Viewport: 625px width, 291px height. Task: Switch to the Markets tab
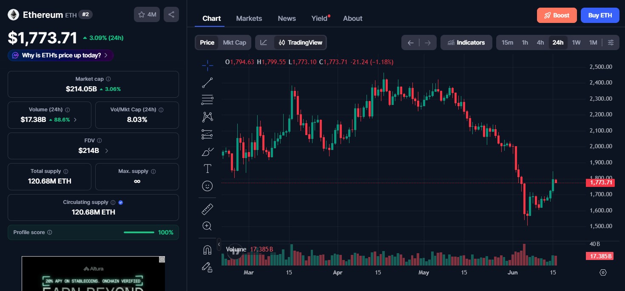point(249,18)
